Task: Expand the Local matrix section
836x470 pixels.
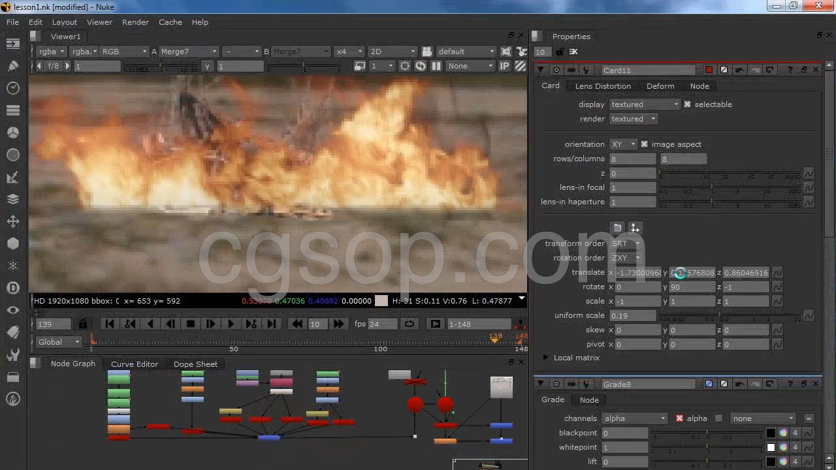Action: 546,358
